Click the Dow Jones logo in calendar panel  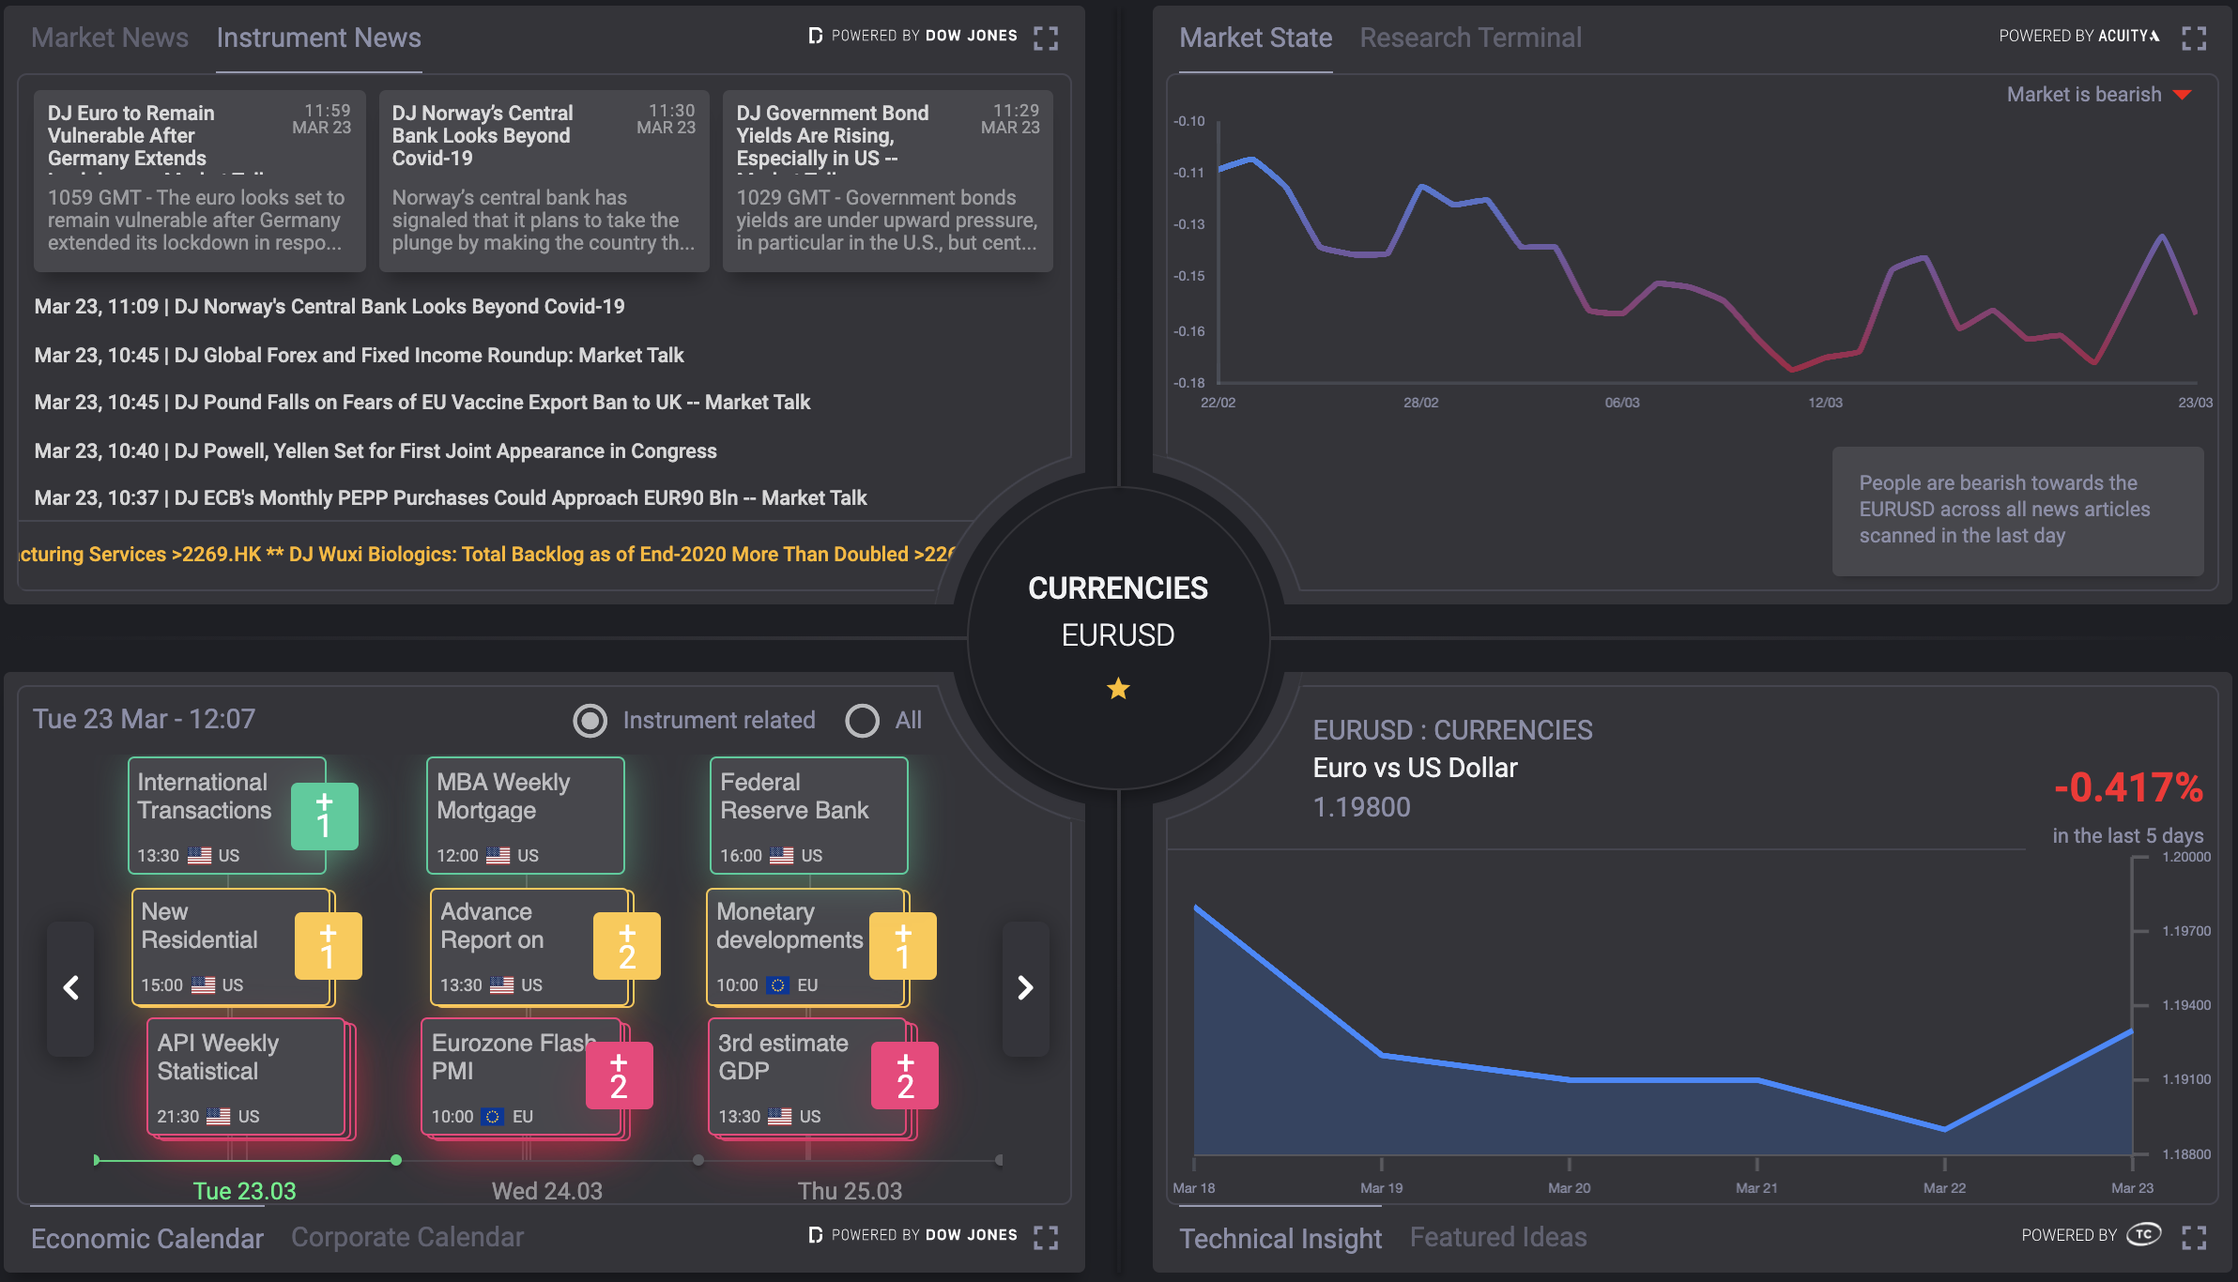click(912, 1235)
